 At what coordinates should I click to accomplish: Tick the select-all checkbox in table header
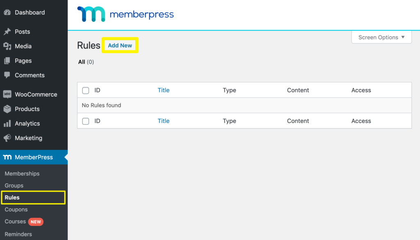pos(85,90)
